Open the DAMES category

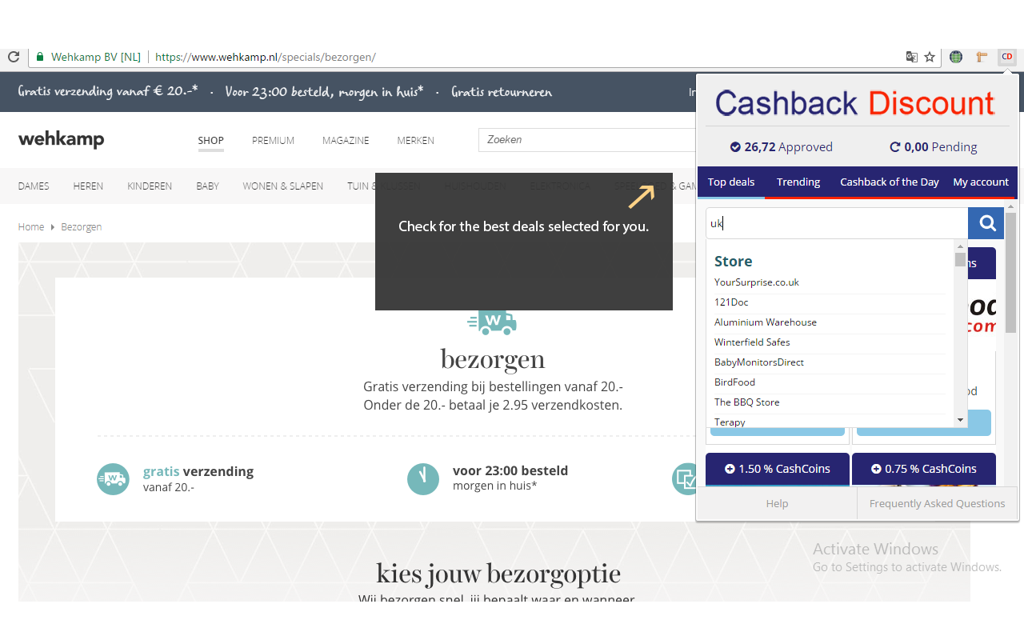(x=34, y=186)
